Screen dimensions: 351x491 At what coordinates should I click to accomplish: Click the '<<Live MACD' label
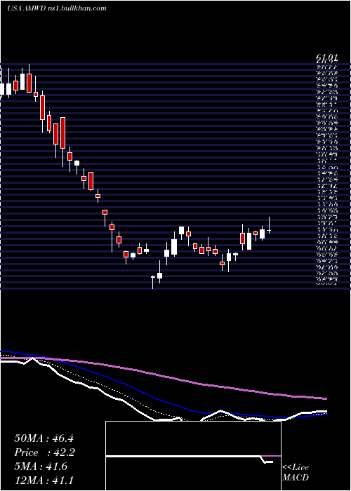tap(296, 473)
